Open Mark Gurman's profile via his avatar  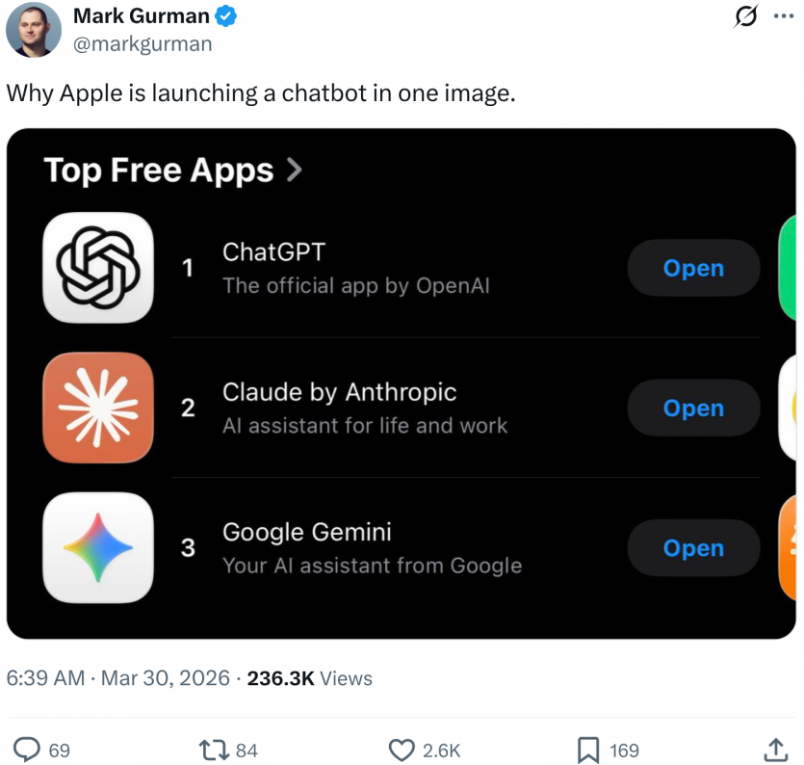pos(34,30)
